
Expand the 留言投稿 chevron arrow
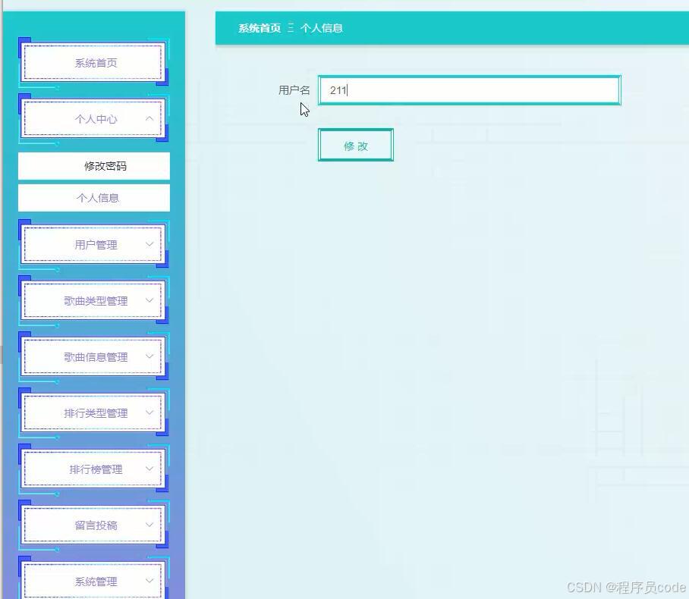[x=149, y=525]
